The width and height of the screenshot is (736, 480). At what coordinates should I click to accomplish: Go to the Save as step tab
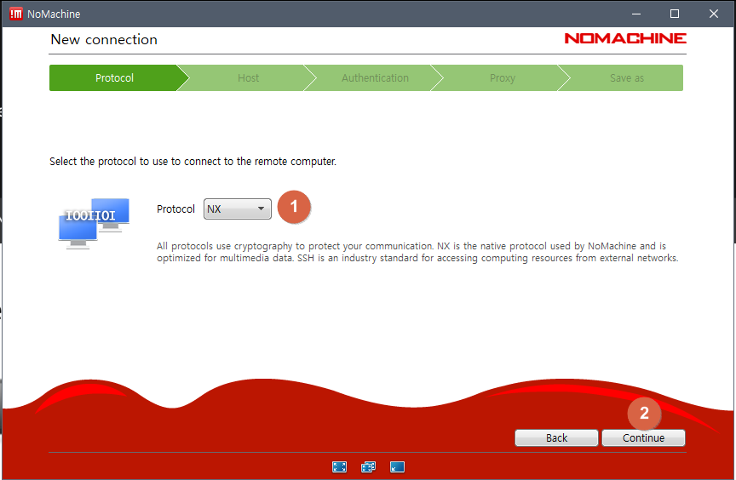(x=627, y=77)
